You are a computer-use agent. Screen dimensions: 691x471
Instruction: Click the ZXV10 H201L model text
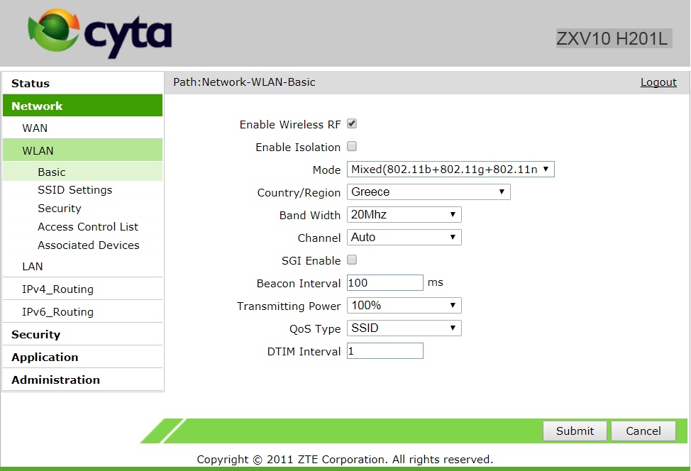point(612,39)
